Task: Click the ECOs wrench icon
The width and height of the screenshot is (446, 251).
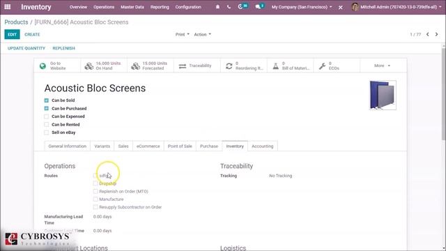Action: coord(322,66)
